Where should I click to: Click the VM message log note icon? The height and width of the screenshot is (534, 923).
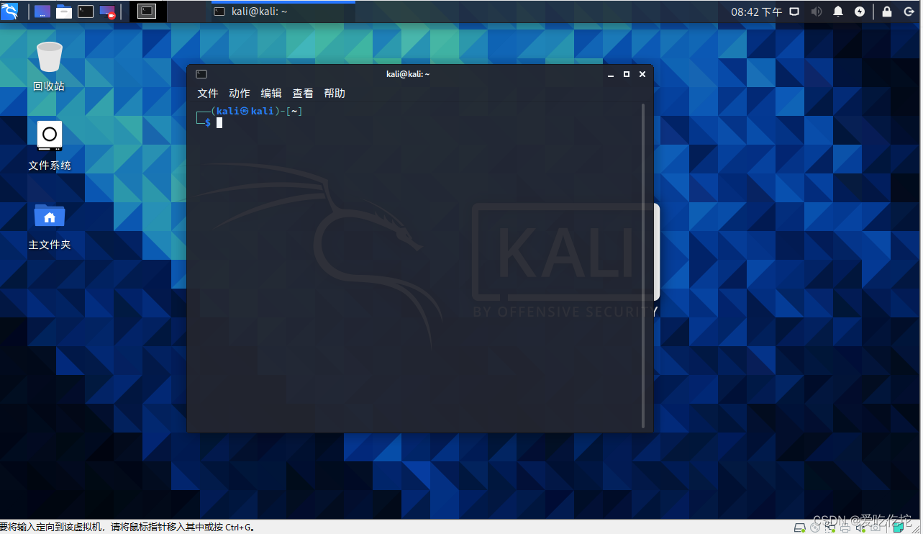tap(899, 528)
